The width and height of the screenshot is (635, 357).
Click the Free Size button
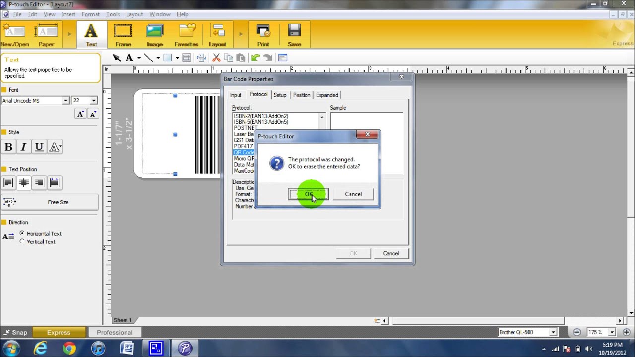(50, 202)
